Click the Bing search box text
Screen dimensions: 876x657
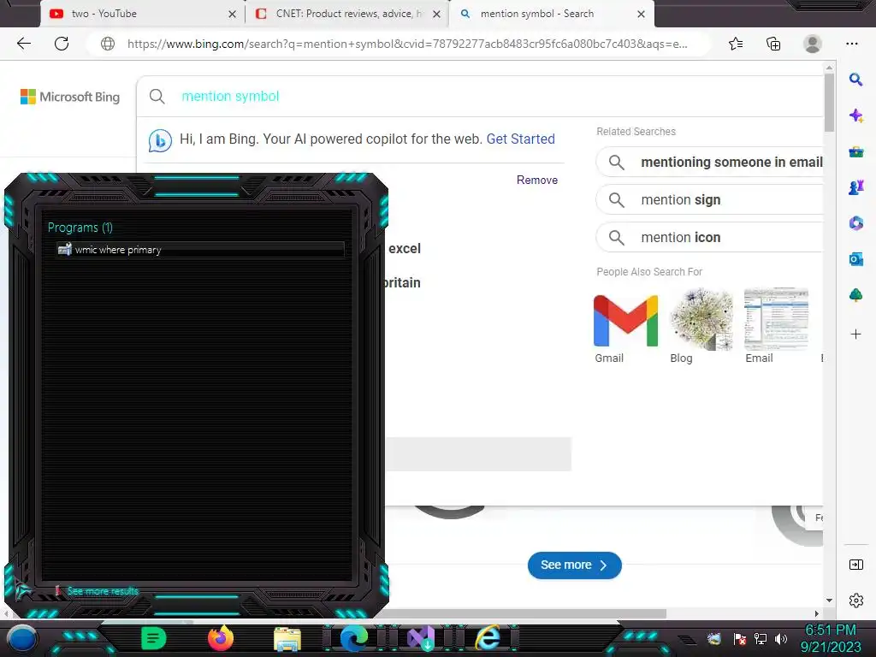click(230, 96)
